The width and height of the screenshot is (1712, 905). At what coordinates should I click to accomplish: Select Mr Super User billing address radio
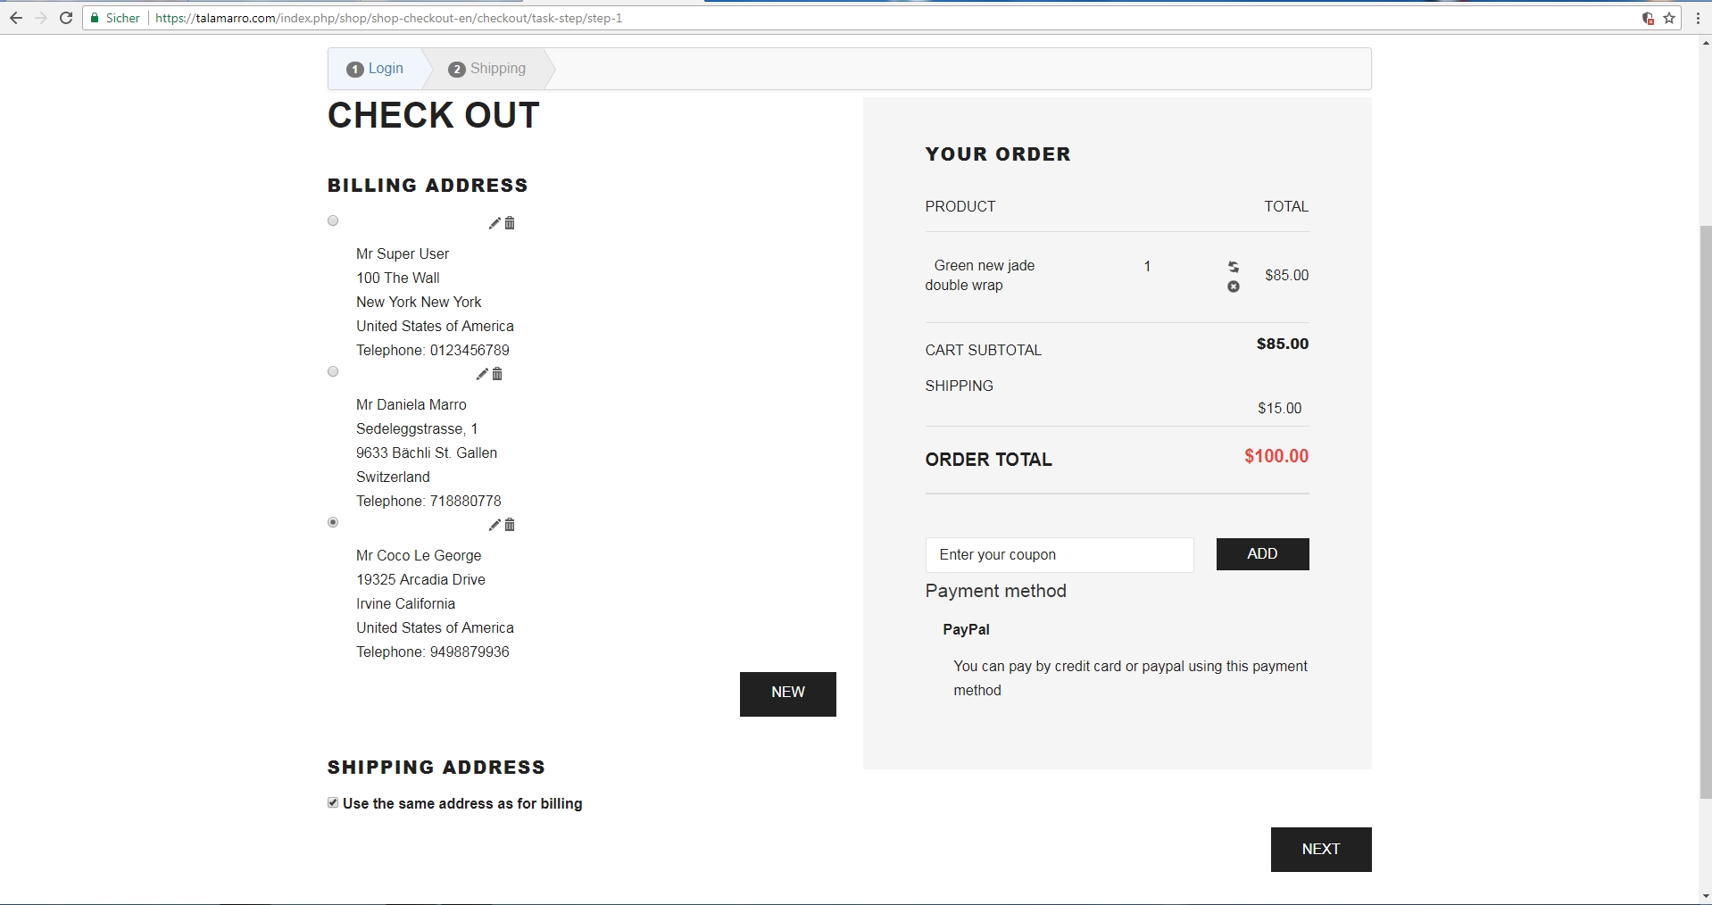click(333, 220)
